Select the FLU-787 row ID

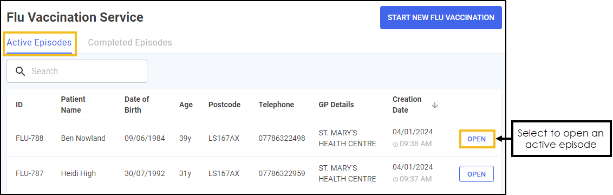[x=30, y=173]
